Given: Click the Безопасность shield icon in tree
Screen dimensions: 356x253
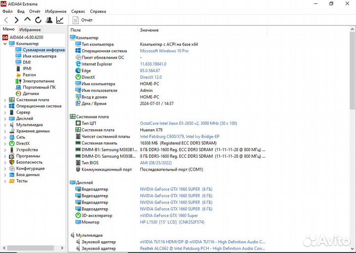Looking at the screenshot, I should (12, 162).
